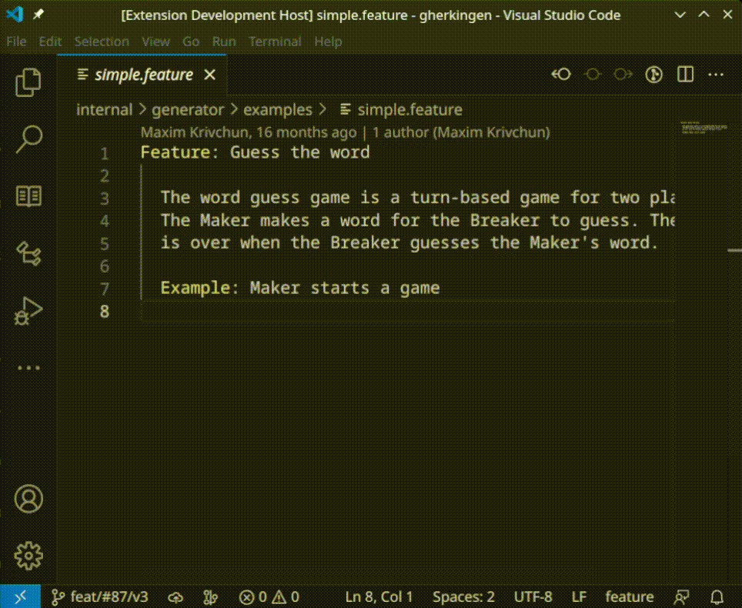Click the publish to cloud icon
The height and width of the screenshot is (608, 742).
coord(175,597)
